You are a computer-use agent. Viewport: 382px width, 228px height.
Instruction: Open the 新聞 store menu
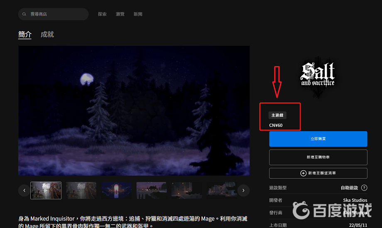point(138,14)
